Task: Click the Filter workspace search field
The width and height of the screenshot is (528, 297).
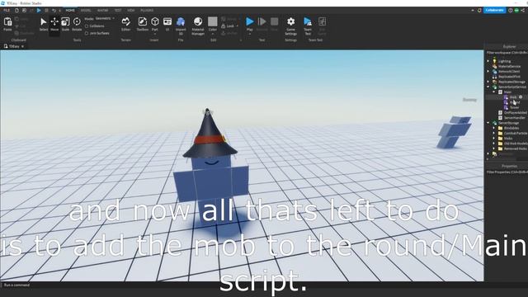Action: tap(507, 53)
